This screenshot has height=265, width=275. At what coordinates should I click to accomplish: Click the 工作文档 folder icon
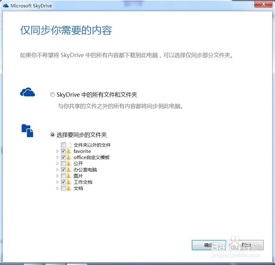69,182
